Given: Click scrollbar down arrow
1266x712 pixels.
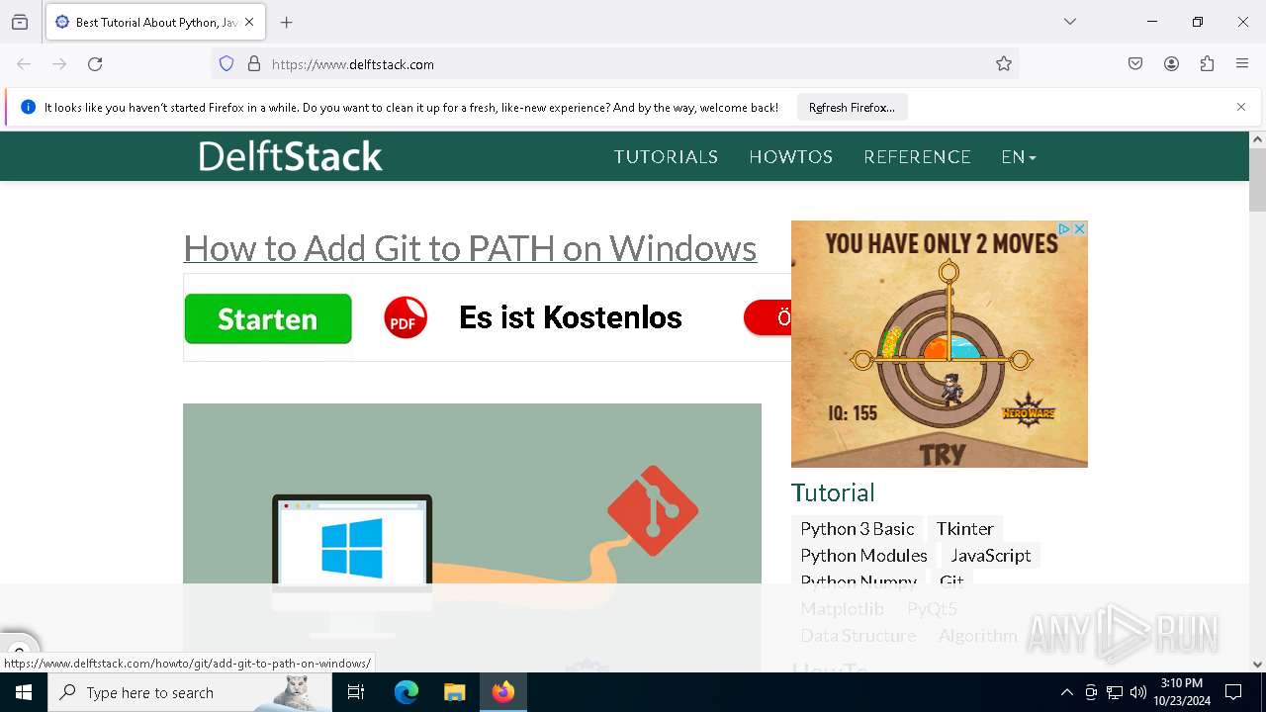Looking at the screenshot, I should 1257,665.
